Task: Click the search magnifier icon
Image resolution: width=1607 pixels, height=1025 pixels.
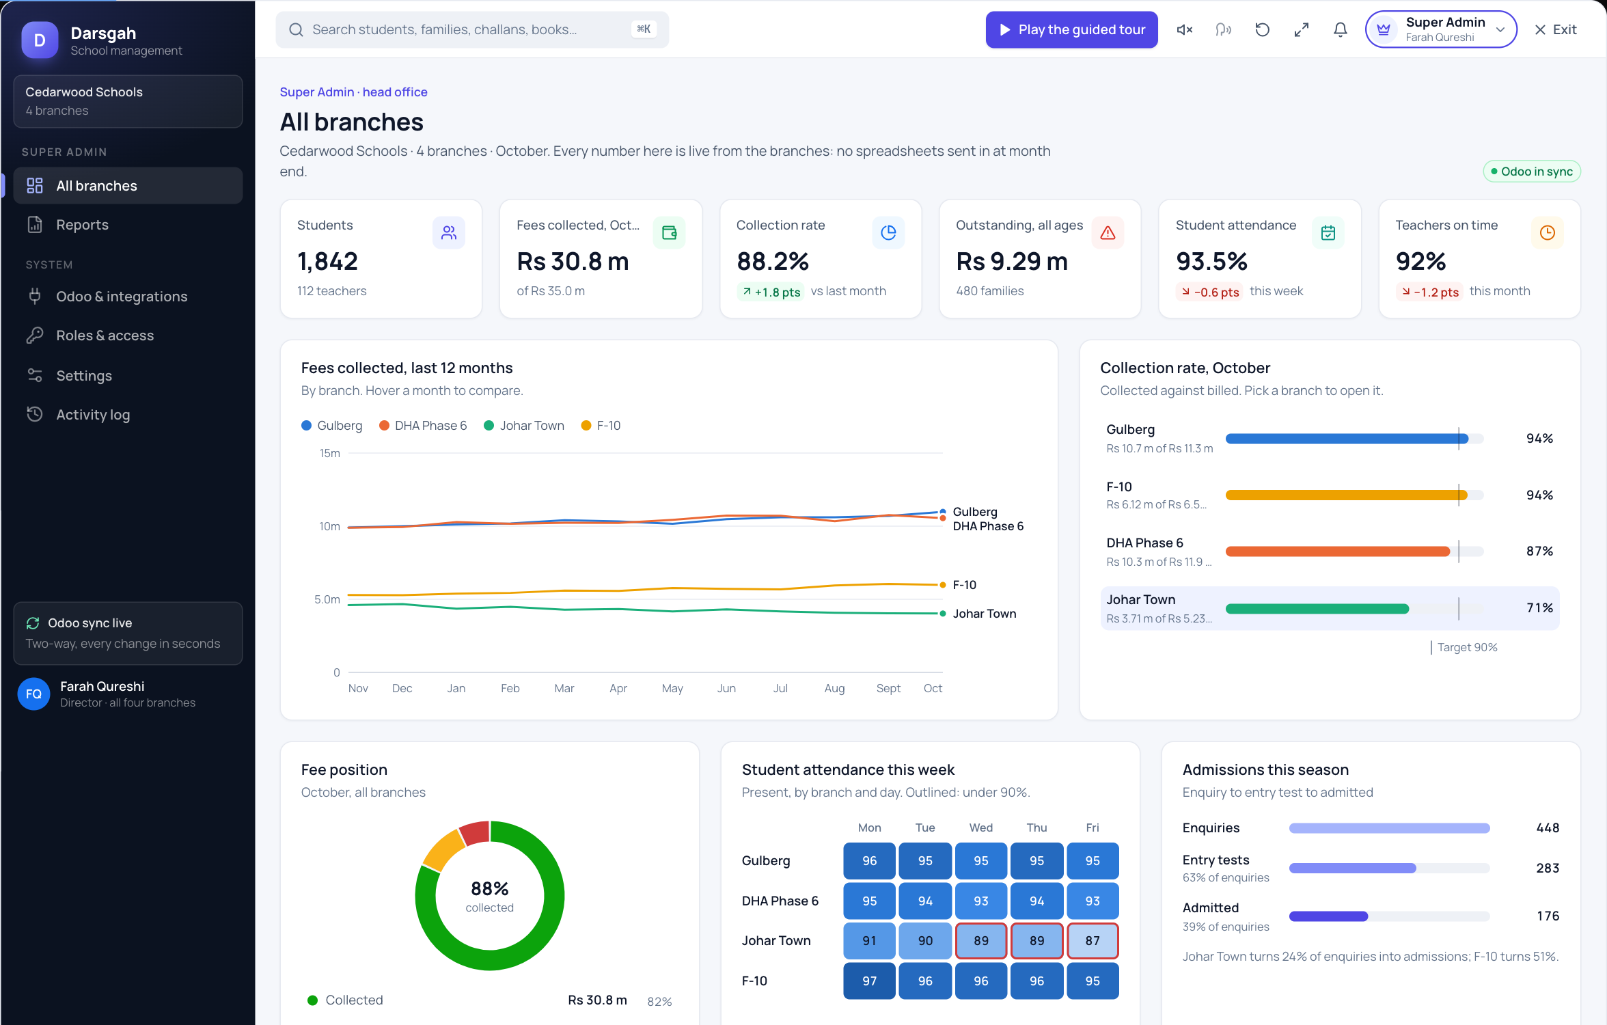Action: 296,29
